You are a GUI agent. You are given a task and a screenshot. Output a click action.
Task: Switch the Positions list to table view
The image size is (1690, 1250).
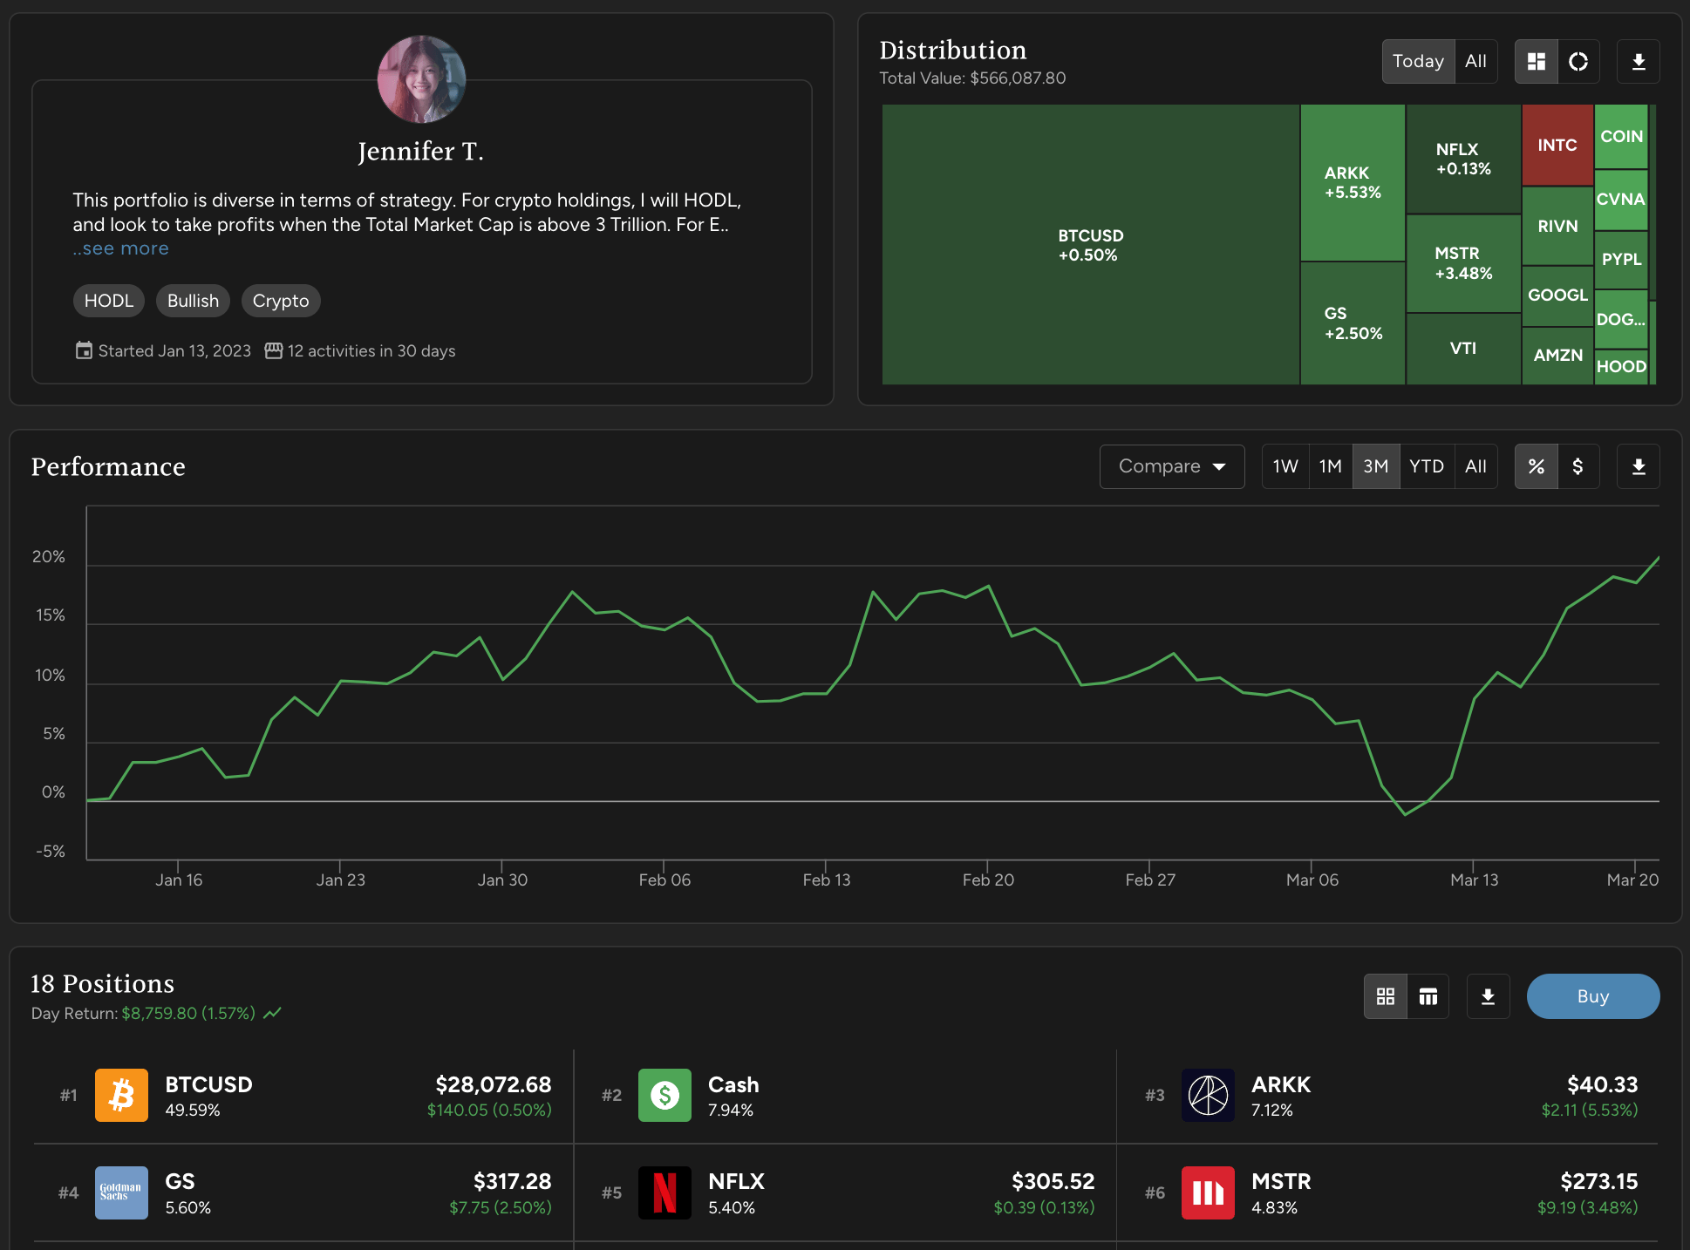click(x=1428, y=996)
